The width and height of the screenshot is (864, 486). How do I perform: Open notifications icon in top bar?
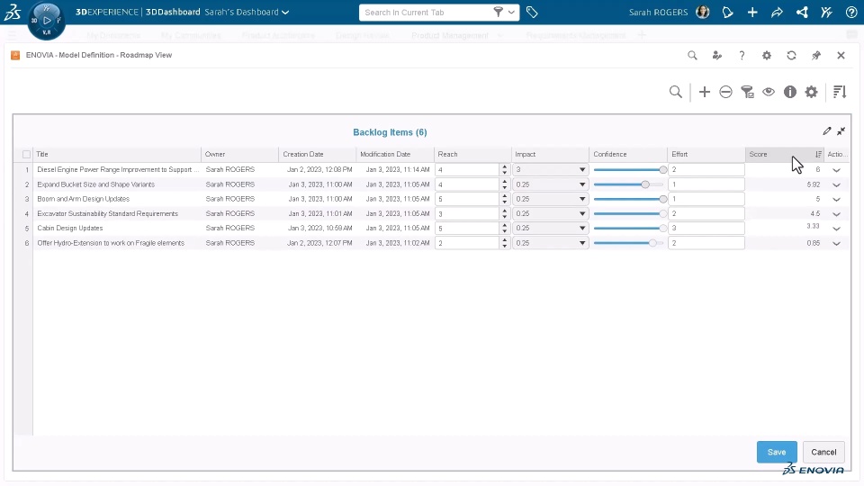coord(727,12)
